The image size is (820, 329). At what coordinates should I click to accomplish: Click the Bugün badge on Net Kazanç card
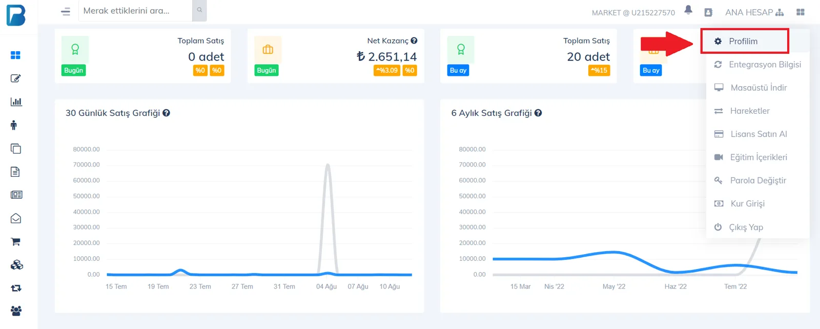[x=266, y=70]
